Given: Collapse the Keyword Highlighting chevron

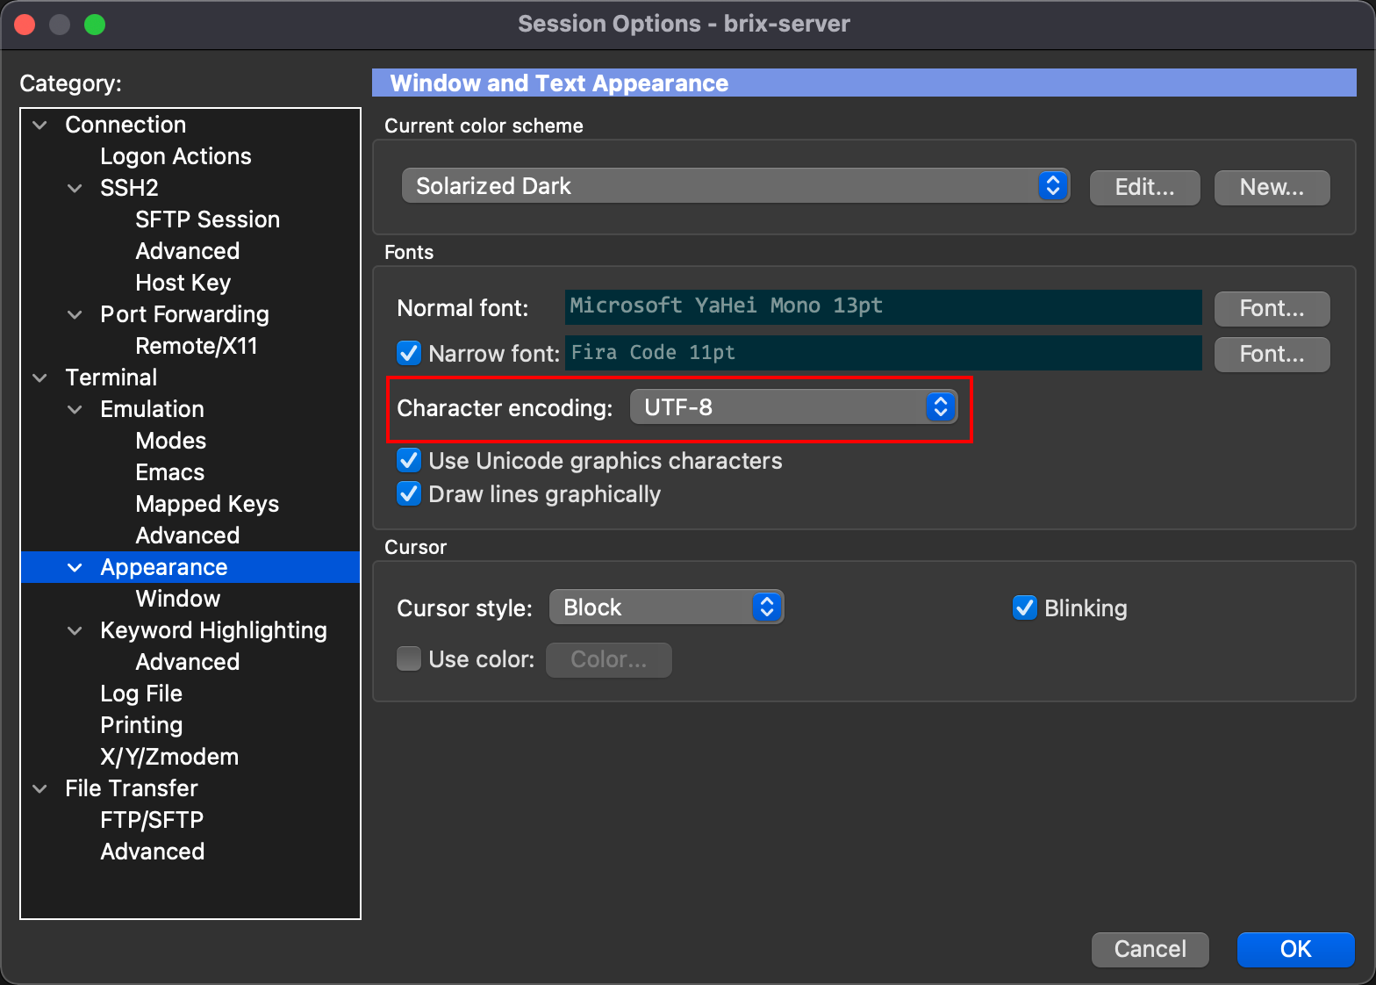Looking at the screenshot, I should tap(75, 630).
